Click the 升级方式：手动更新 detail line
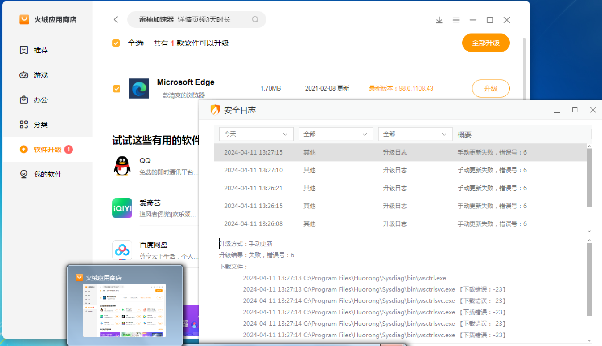This screenshot has height=346, width=602. [246, 244]
